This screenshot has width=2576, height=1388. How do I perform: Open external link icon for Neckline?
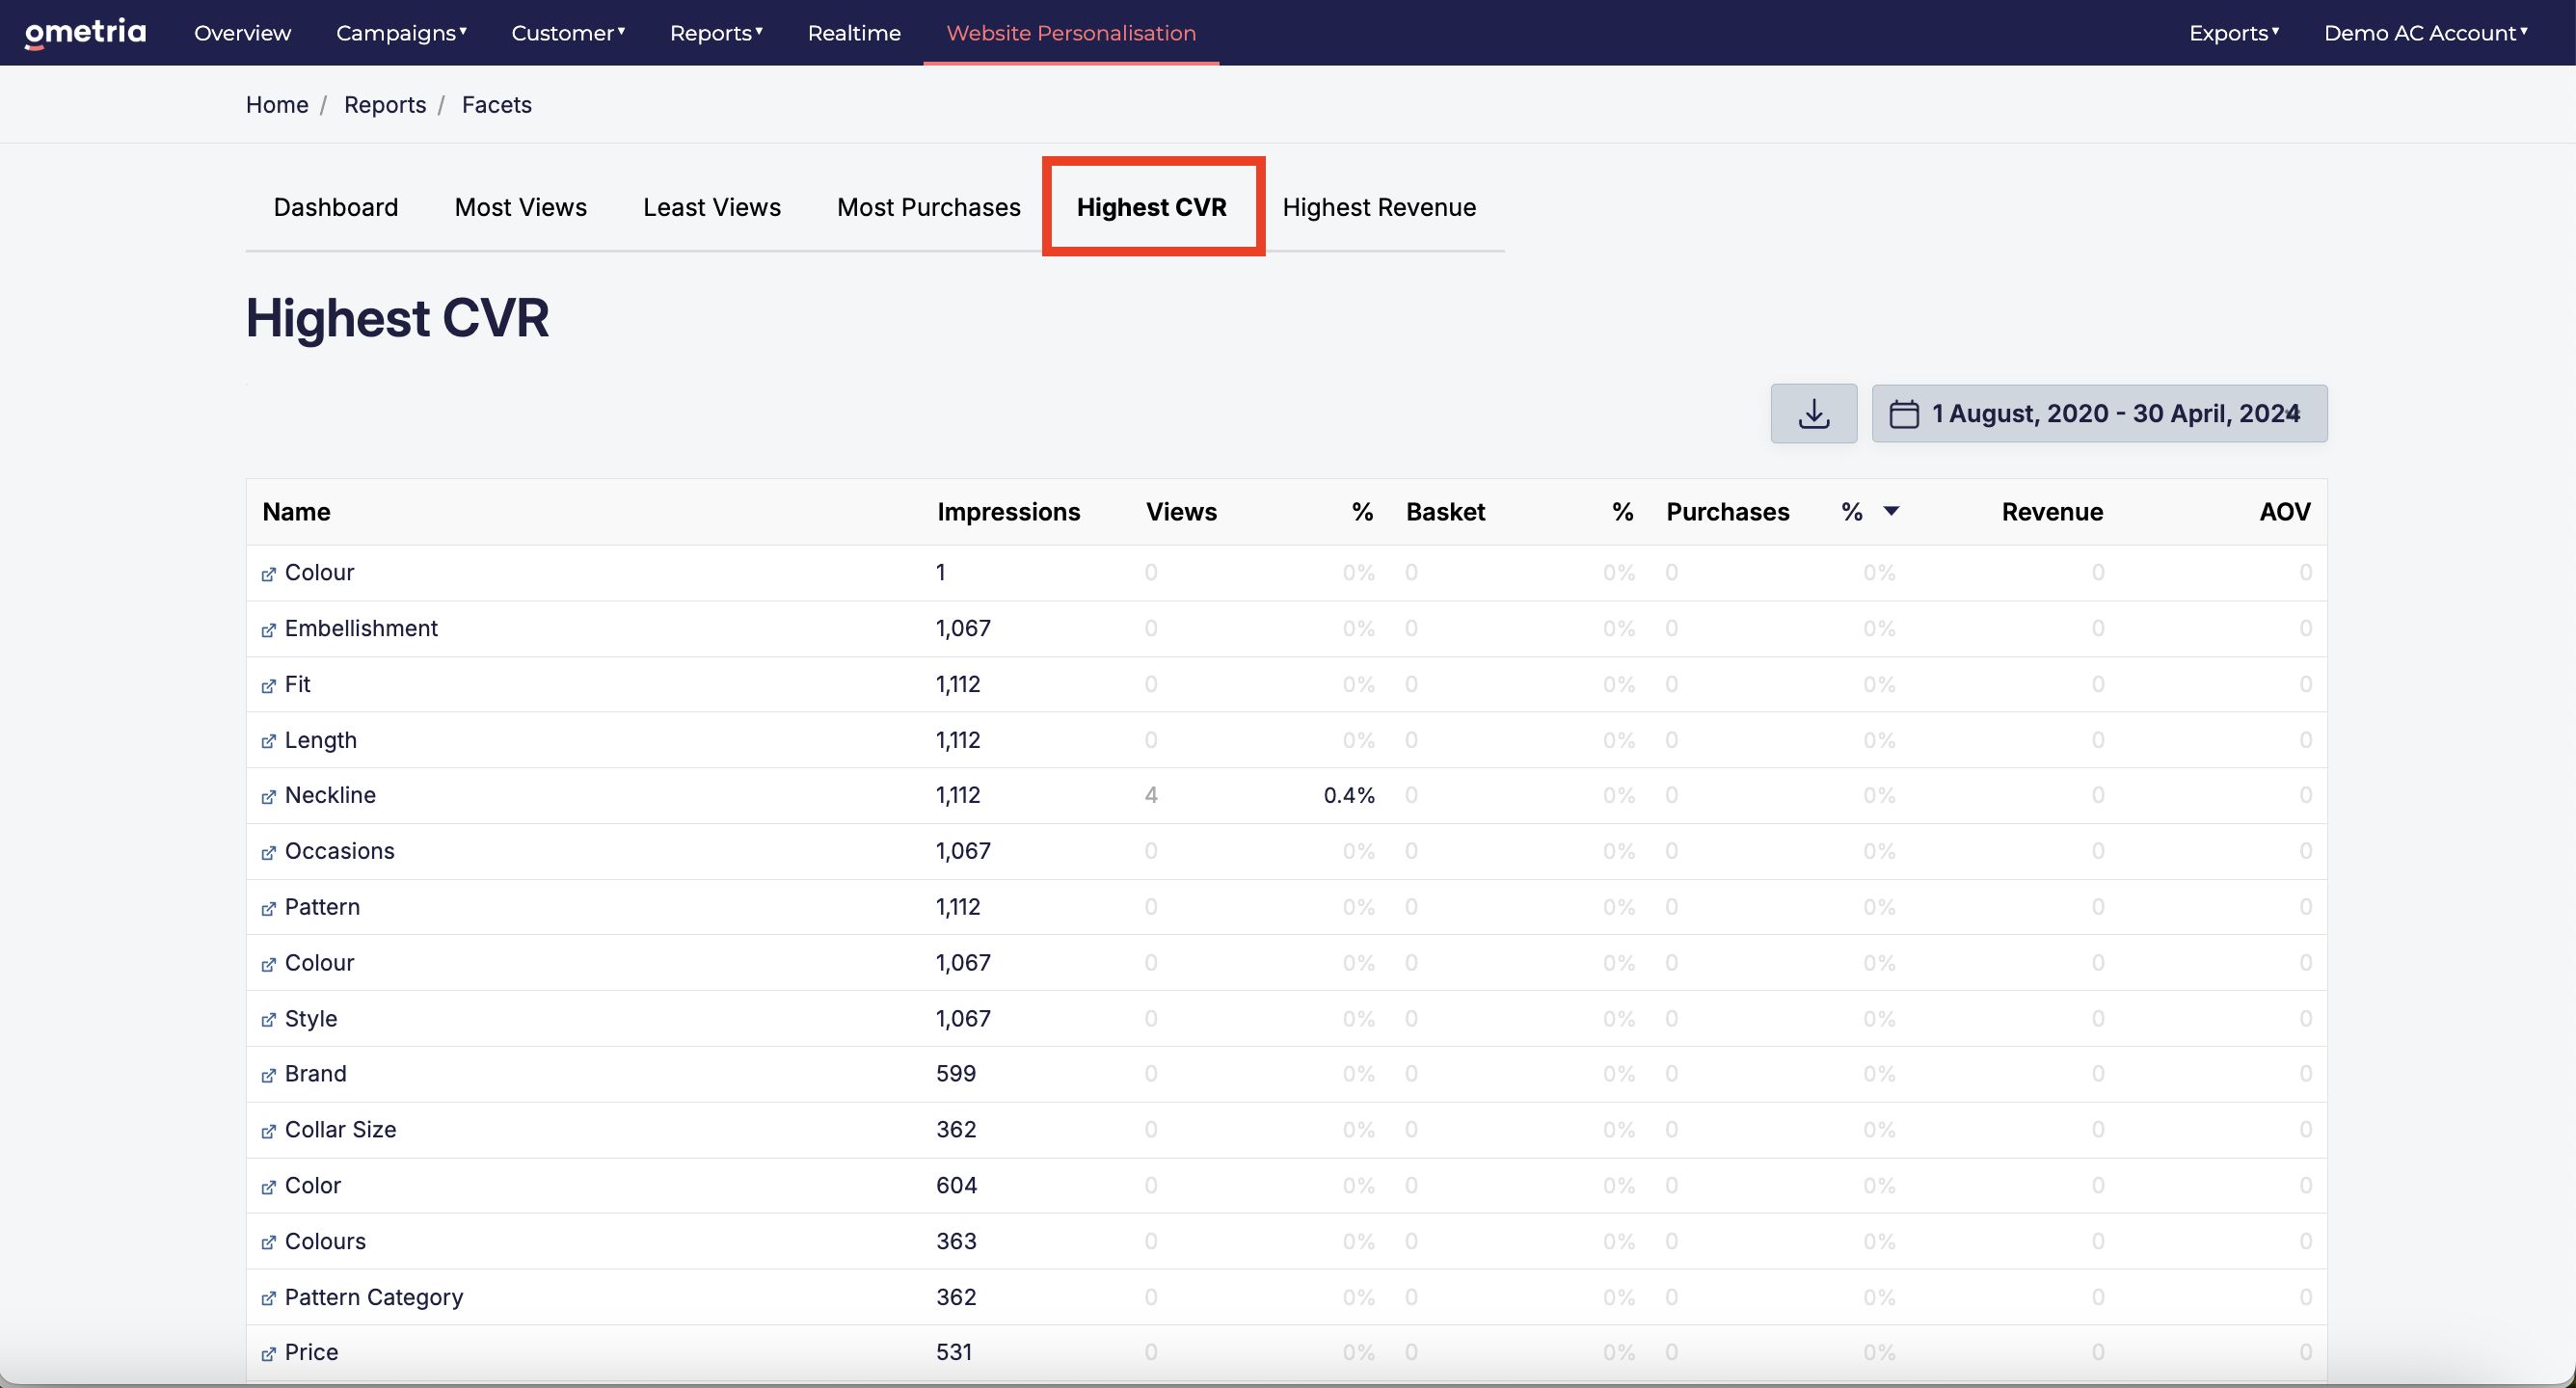point(268,797)
